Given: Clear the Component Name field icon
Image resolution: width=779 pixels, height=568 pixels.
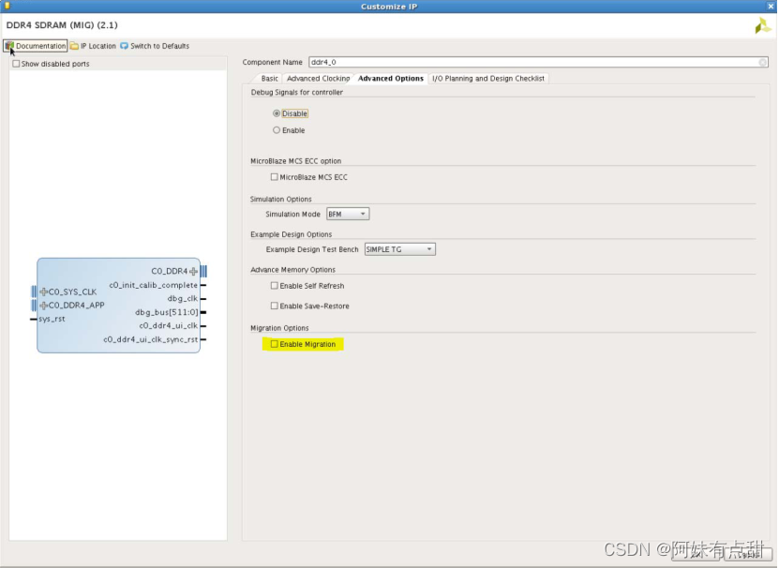Looking at the screenshot, I should (x=763, y=62).
